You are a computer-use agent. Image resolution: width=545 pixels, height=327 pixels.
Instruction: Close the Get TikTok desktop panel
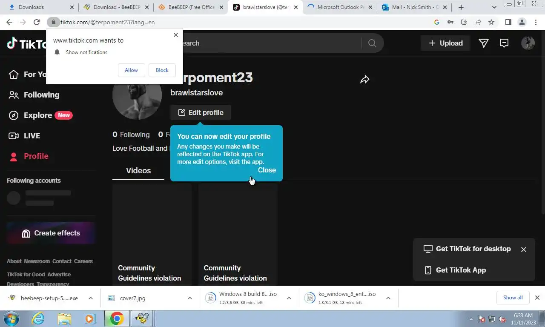coord(524,250)
